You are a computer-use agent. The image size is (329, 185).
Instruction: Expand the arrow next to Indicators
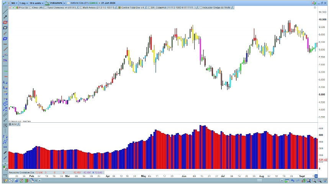coord(64,3)
